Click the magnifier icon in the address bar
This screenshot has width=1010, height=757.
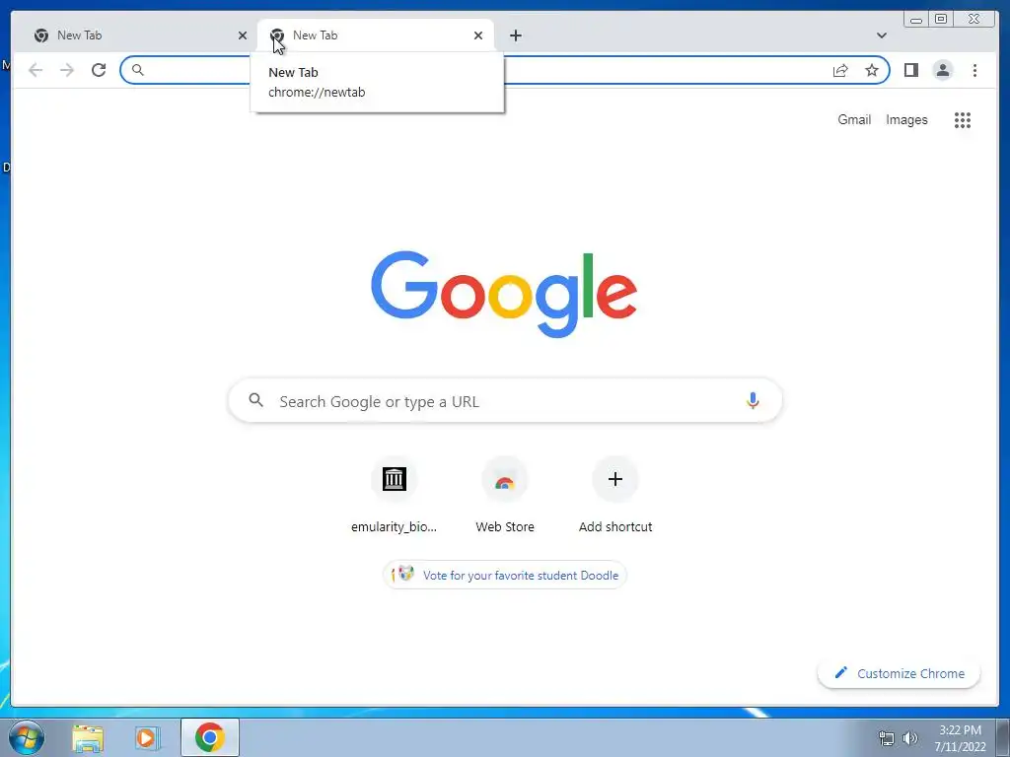pos(137,70)
